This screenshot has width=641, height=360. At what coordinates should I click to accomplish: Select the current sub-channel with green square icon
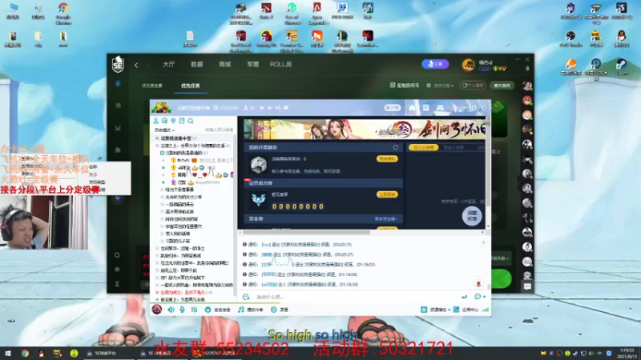pos(183,153)
